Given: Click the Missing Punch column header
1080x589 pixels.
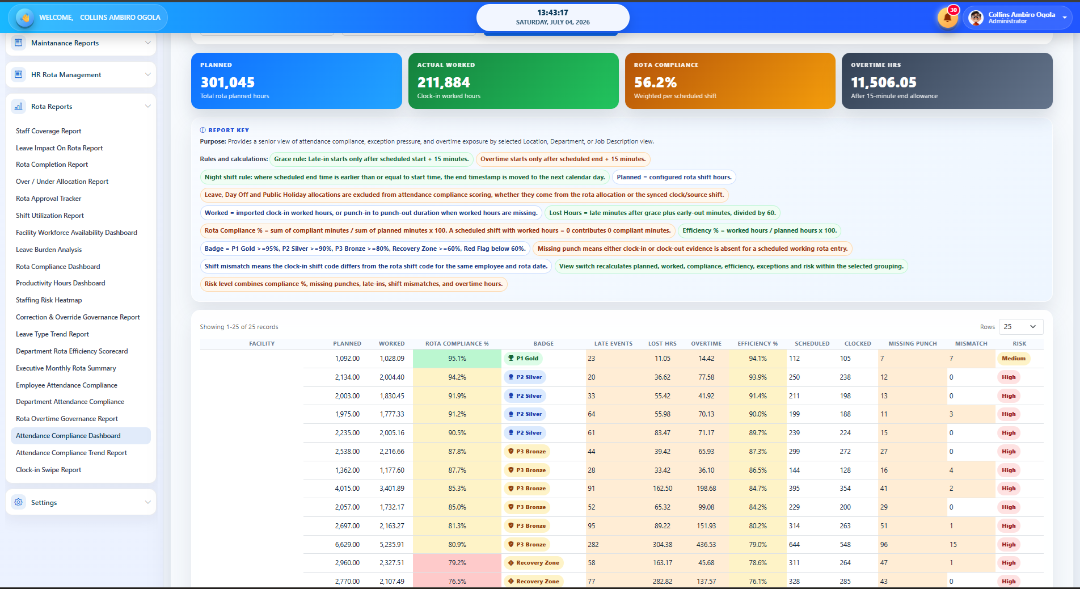Looking at the screenshot, I should [913, 344].
